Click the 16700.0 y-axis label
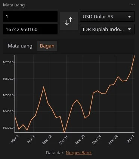 8,62
